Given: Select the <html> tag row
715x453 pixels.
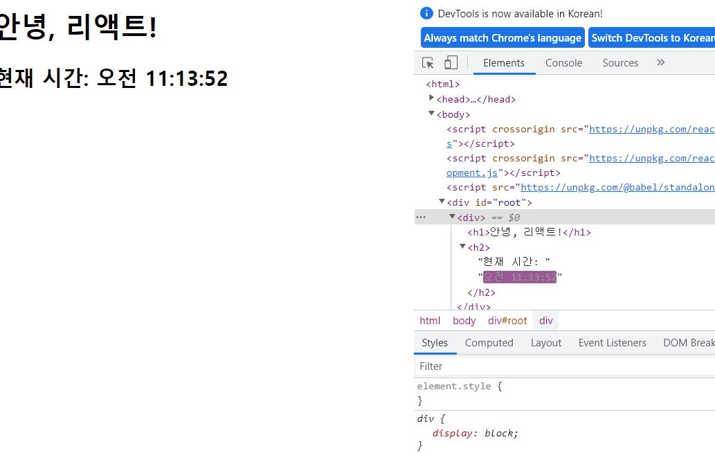Looking at the screenshot, I should [443, 84].
